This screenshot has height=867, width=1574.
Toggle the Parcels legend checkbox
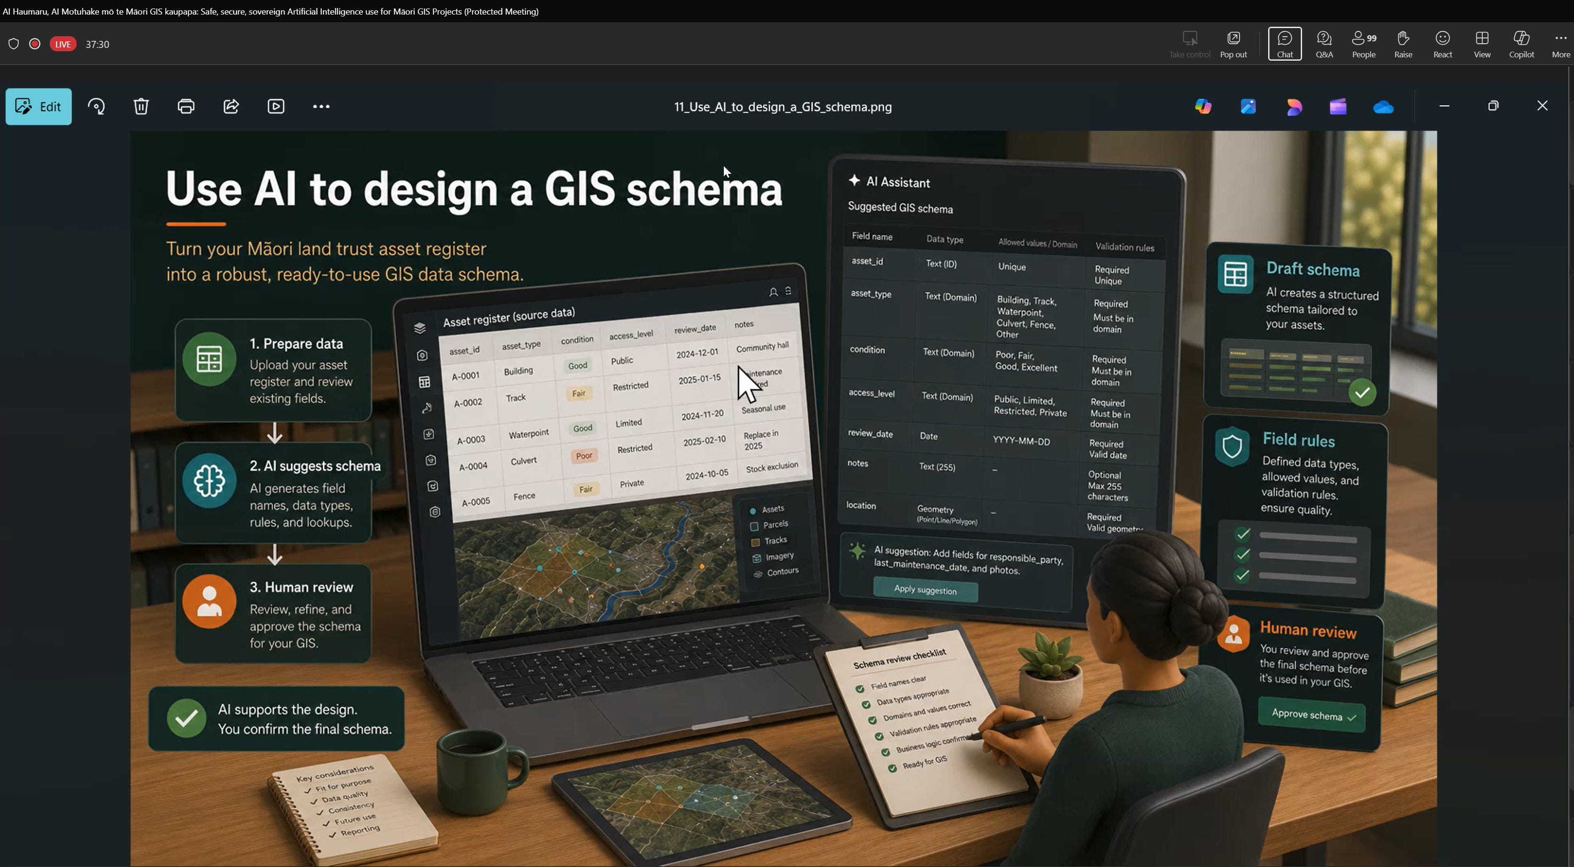pyautogui.click(x=754, y=526)
